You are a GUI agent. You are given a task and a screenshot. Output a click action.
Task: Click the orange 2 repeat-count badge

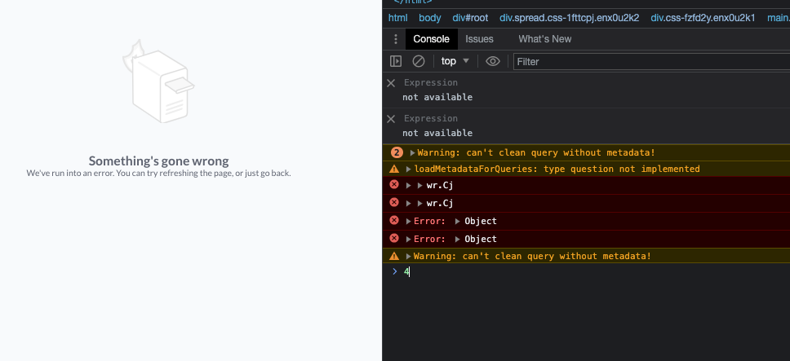(397, 153)
